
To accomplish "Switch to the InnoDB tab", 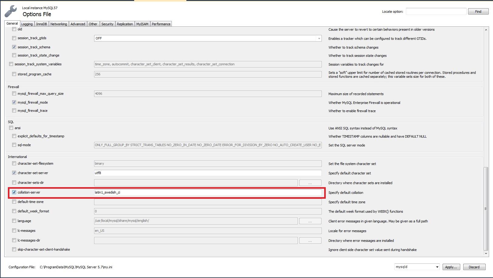I will [x=41, y=24].
